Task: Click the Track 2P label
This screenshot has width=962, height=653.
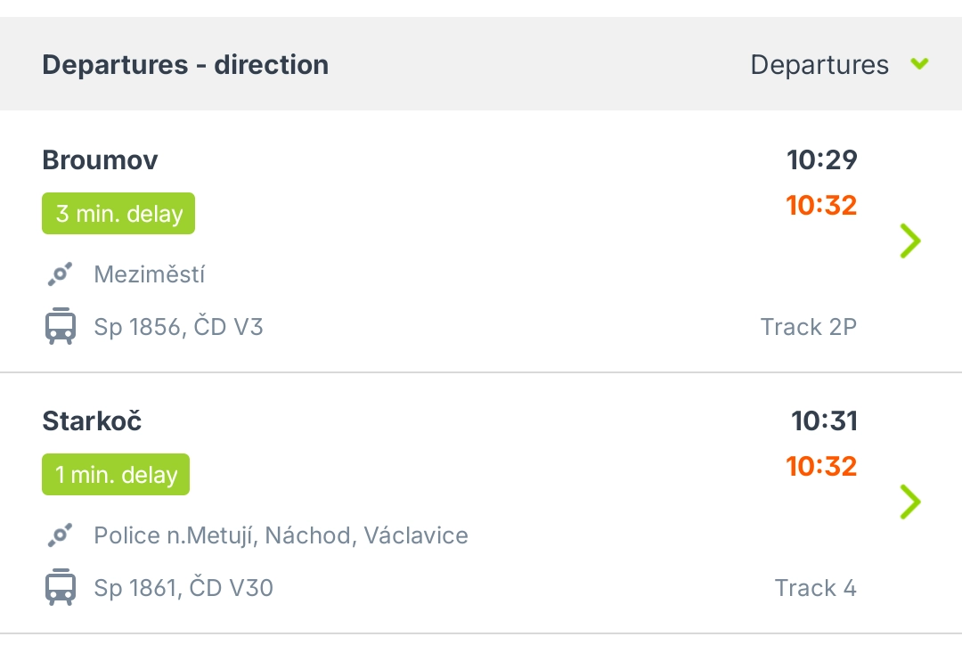Action: coord(808,327)
